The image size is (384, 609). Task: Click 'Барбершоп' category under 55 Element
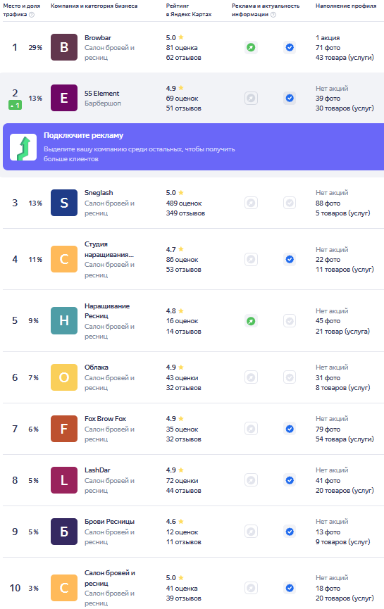[103, 103]
